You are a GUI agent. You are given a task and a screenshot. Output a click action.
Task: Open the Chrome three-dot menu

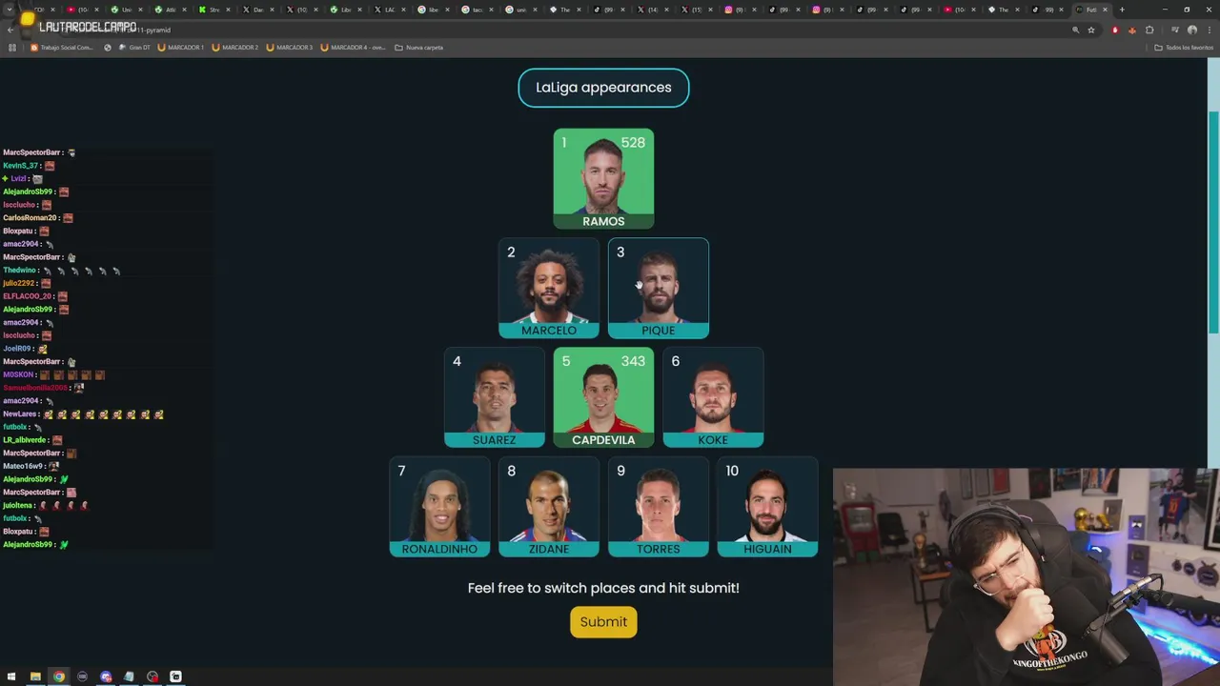1209,30
